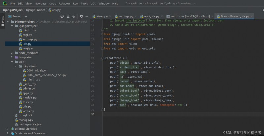Expand Scratches and Consoles node
The width and height of the screenshot is (264, 136).
point(8,133)
